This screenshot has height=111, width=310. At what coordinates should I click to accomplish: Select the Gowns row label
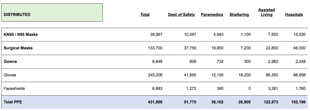coord(10,62)
